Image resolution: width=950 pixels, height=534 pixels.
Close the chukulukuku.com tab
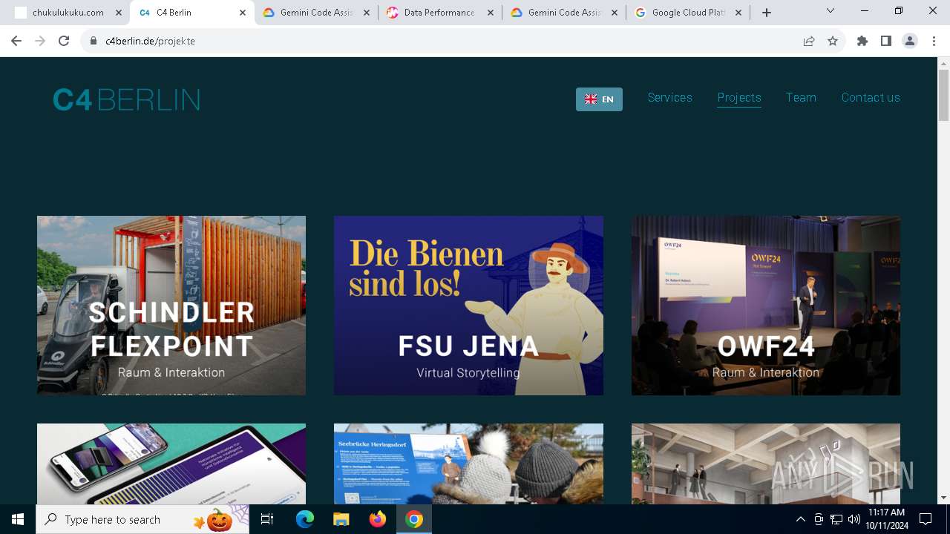[119, 13]
